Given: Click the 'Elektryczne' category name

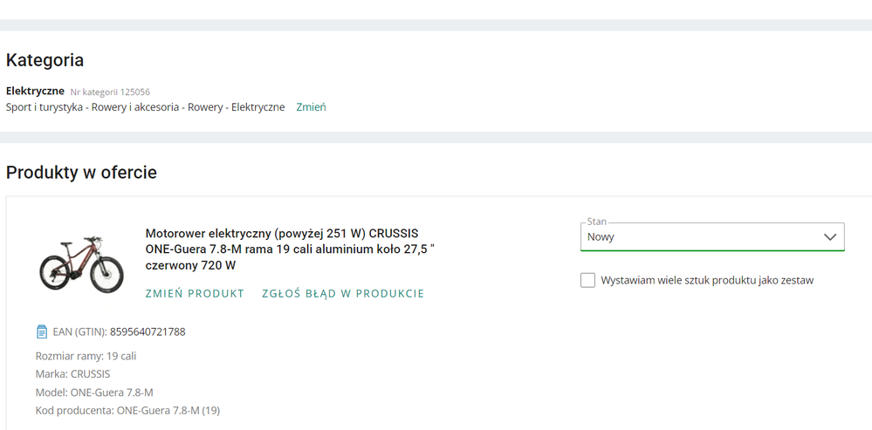Looking at the screenshot, I should pyautogui.click(x=35, y=91).
